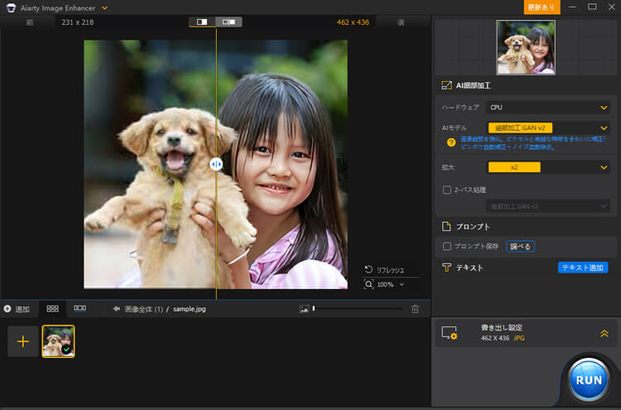The image size is (621, 410).
Task: Click the リフレッシュ refresh icon
Action: (x=368, y=270)
